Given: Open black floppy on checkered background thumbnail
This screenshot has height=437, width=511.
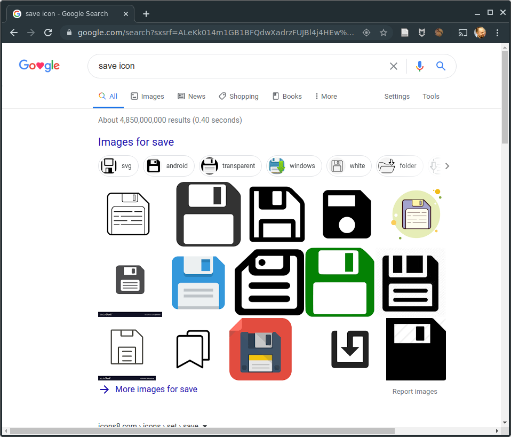Looking at the screenshot, I should [x=410, y=282].
